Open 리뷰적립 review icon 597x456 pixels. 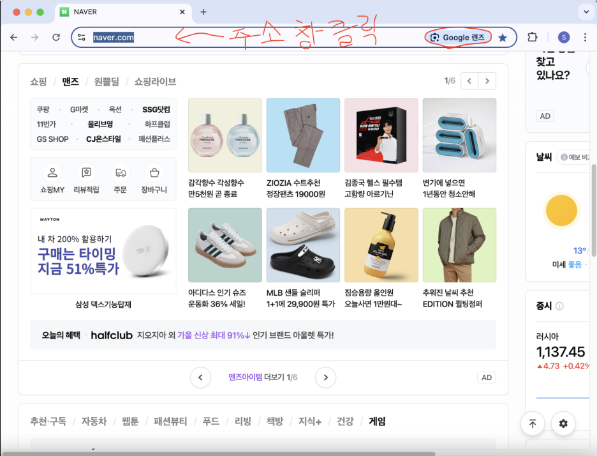click(87, 172)
